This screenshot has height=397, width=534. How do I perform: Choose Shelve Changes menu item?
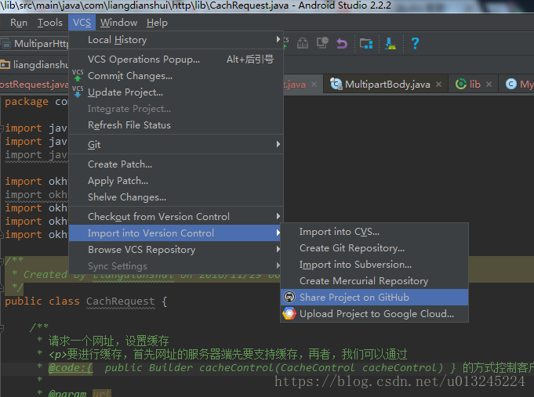pos(176,197)
